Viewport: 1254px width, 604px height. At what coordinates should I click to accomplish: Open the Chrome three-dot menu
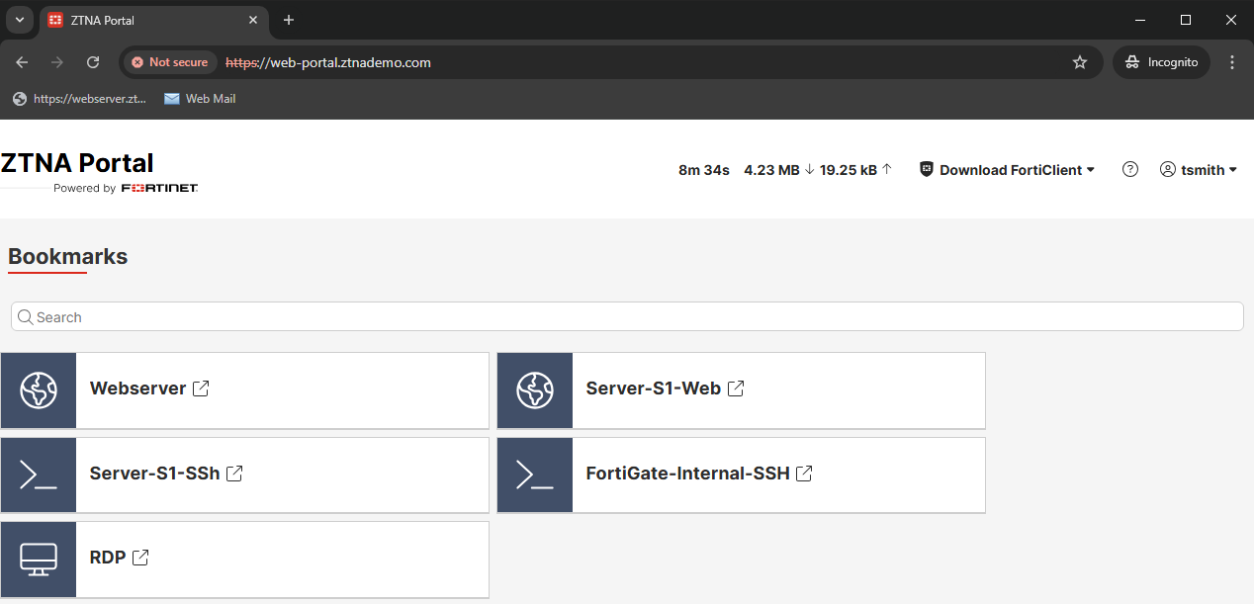click(x=1232, y=61)
